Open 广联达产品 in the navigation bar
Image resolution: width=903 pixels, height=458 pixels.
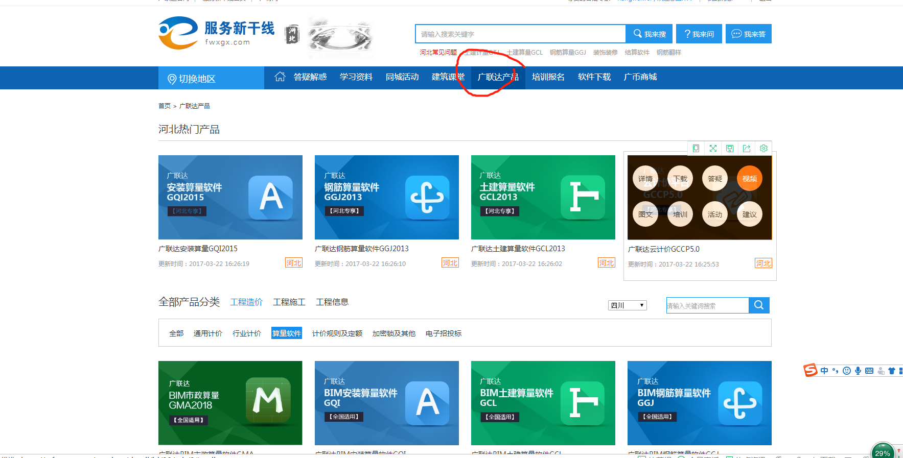coord(498,77)
